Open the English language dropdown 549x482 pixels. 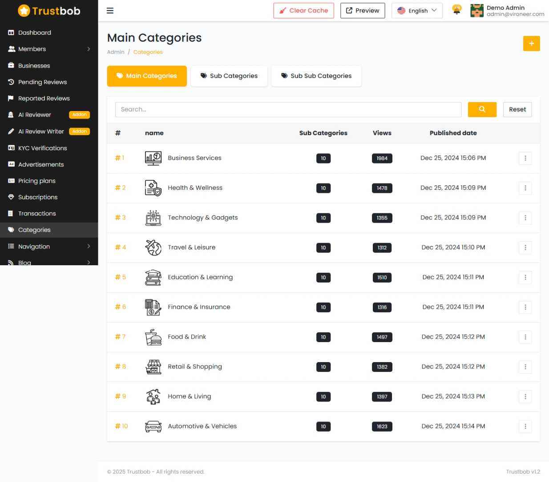point(417,11)
